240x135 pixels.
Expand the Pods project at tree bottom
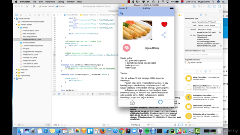pyautogui.click(x=15, y=78)
